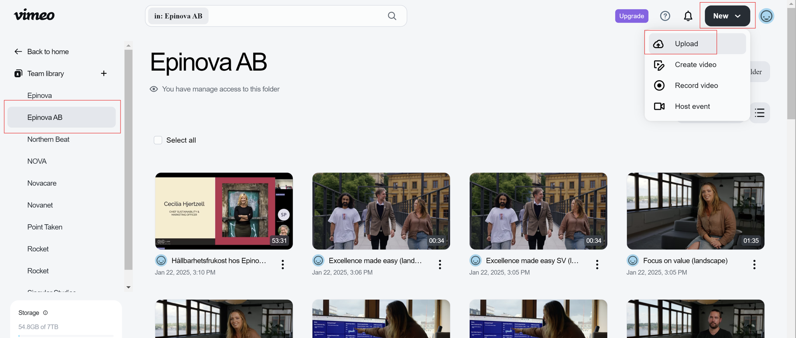The image size is (796, 338).
Task: Open the help question mark icon
Action: [x=665, y=16]
